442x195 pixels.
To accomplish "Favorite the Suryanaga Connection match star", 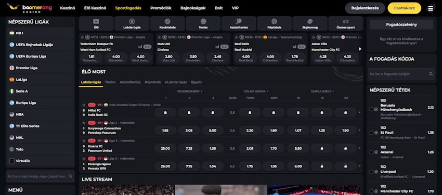I will coord(84,123).
